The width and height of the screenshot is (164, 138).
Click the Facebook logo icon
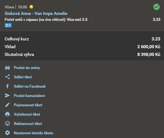click(x=7, y=86)
